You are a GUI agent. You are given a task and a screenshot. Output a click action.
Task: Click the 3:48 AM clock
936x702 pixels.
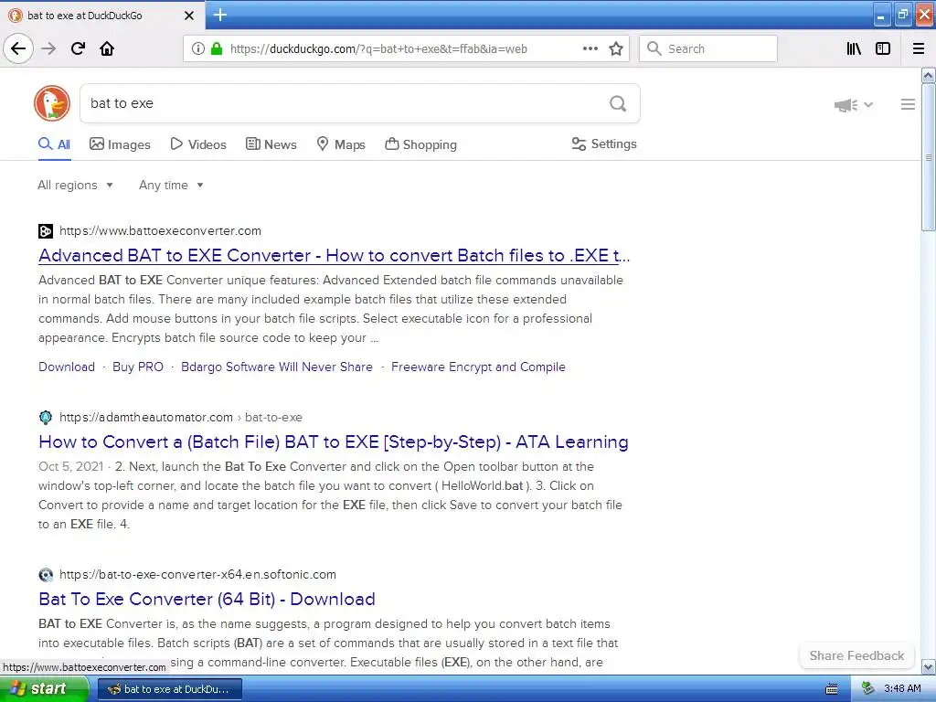[902, 689]
